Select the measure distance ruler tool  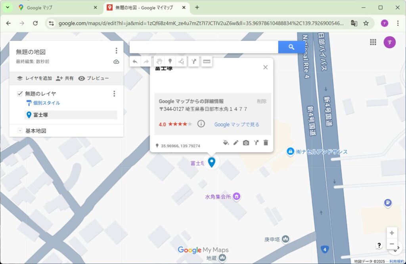[x=207, y=61]
